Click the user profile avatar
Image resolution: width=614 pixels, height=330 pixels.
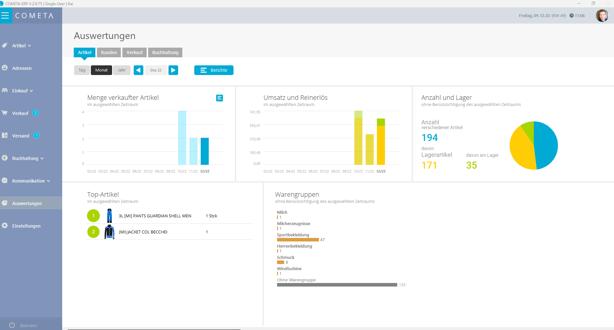(602, 15)
